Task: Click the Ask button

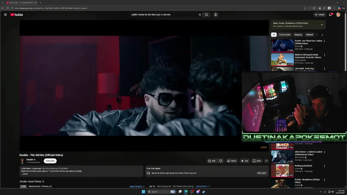Action: [x=245, y=161]
